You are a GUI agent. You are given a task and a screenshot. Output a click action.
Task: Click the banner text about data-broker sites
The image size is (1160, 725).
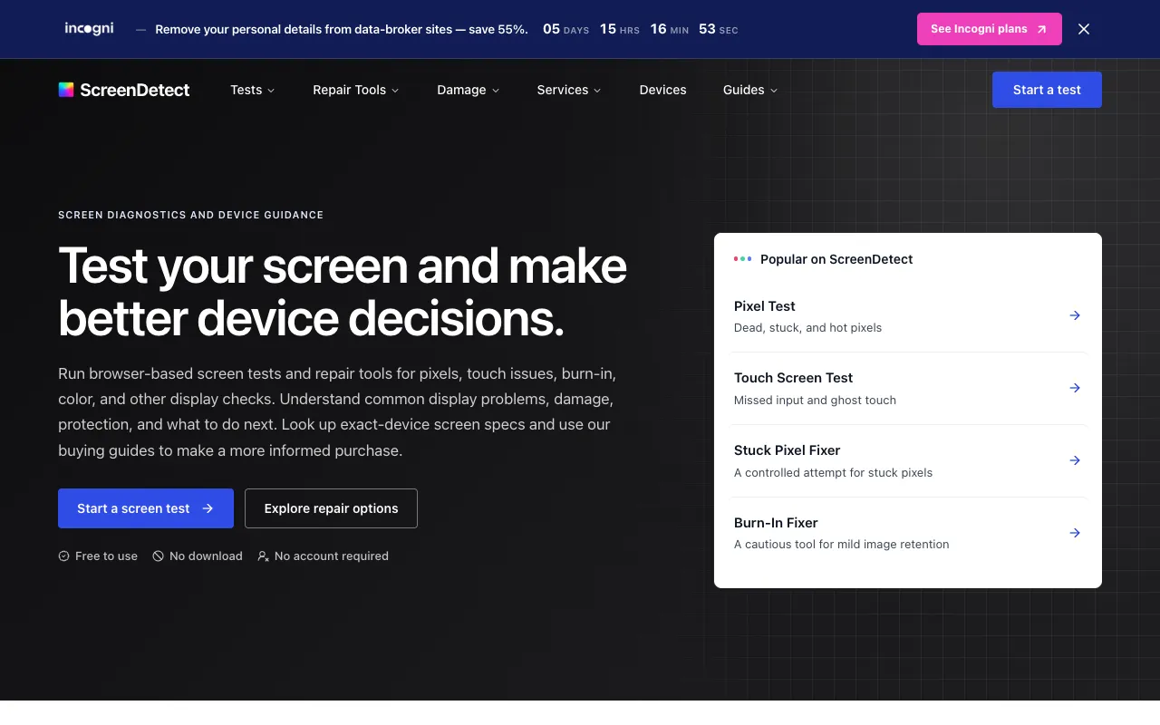342,29
